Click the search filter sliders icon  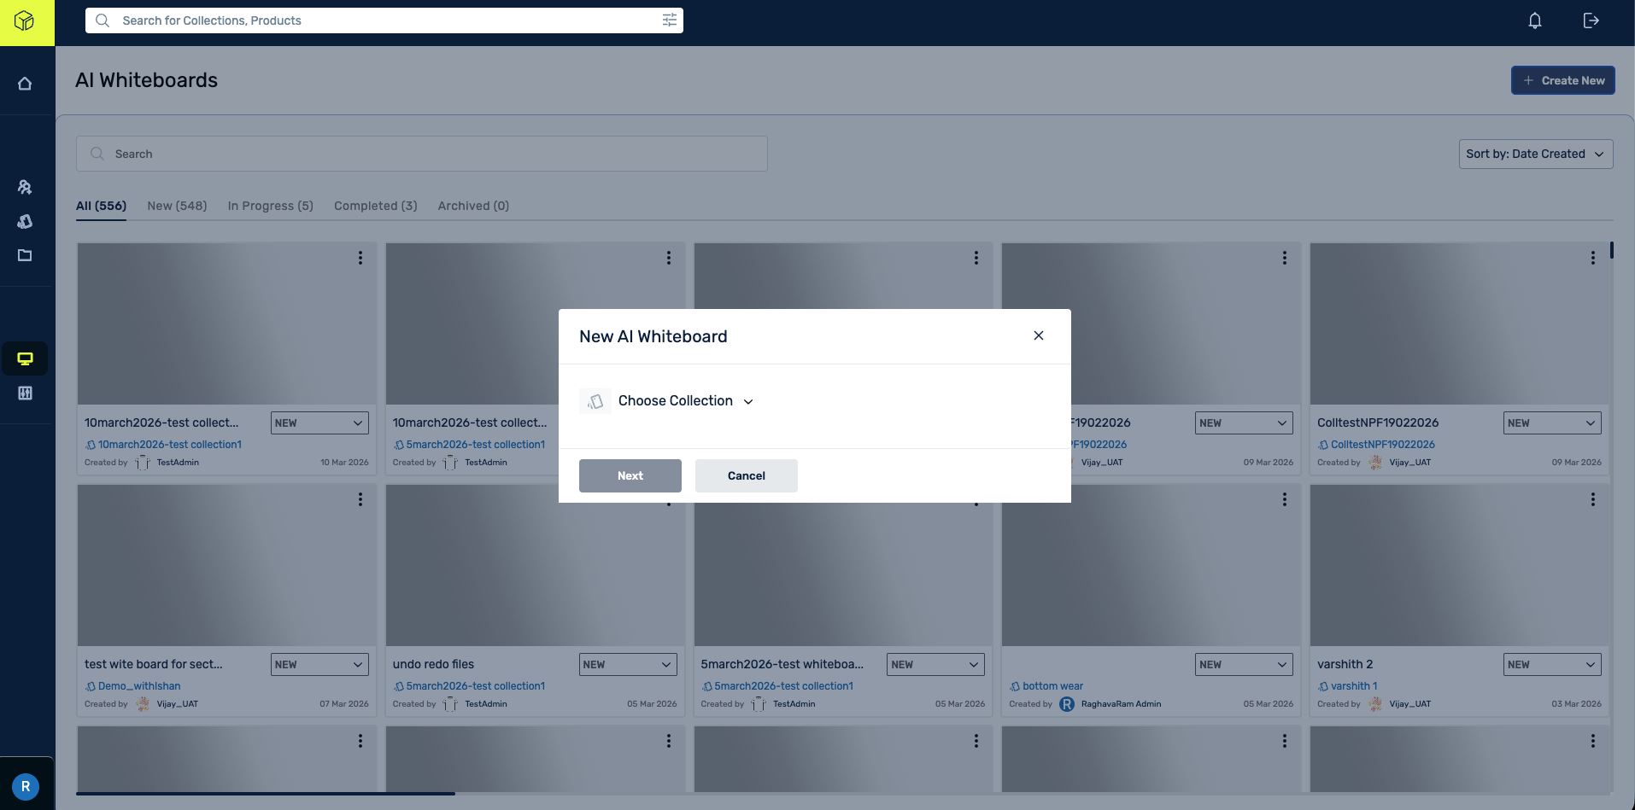click(669, 20)
